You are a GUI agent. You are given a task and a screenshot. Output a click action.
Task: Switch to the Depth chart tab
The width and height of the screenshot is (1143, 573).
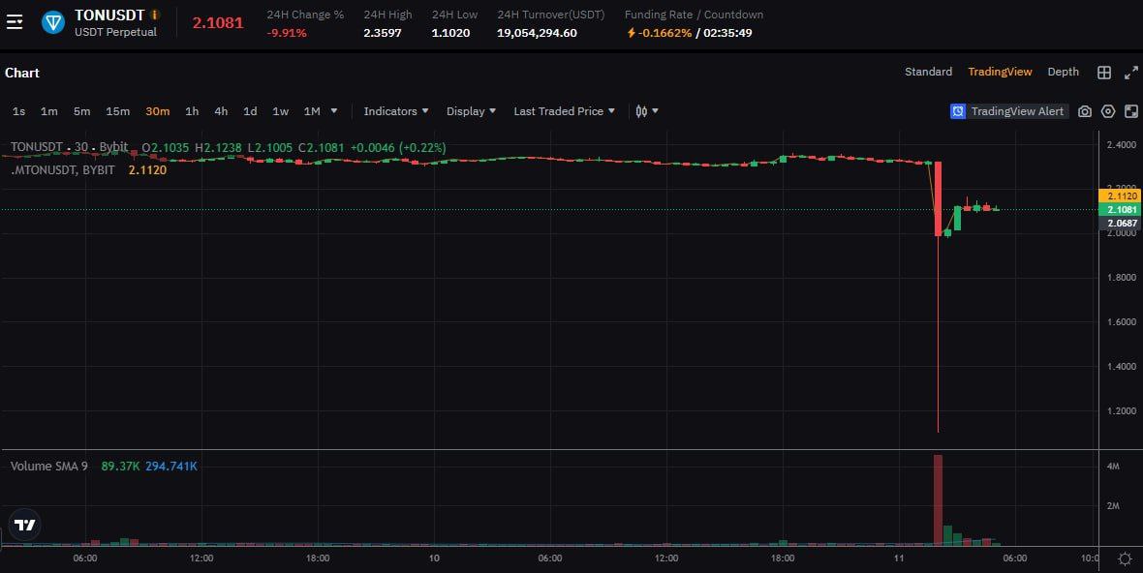tap(1063, 72)
